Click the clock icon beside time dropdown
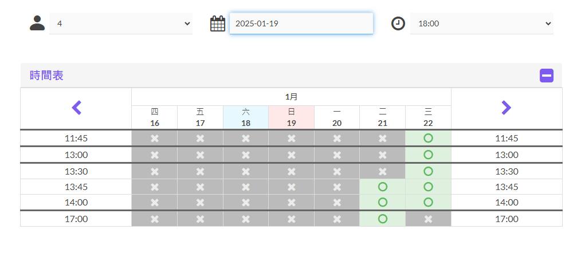 click(398, 23)
